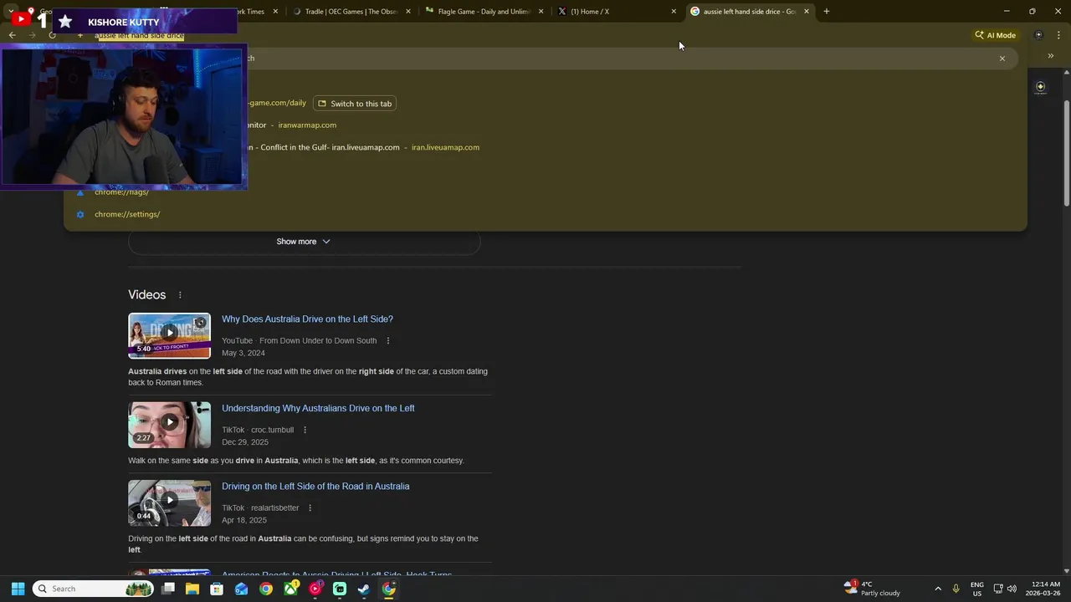Open the ENG US language switcher
Screen dimensions: 1071x602
tap(977, 589)
